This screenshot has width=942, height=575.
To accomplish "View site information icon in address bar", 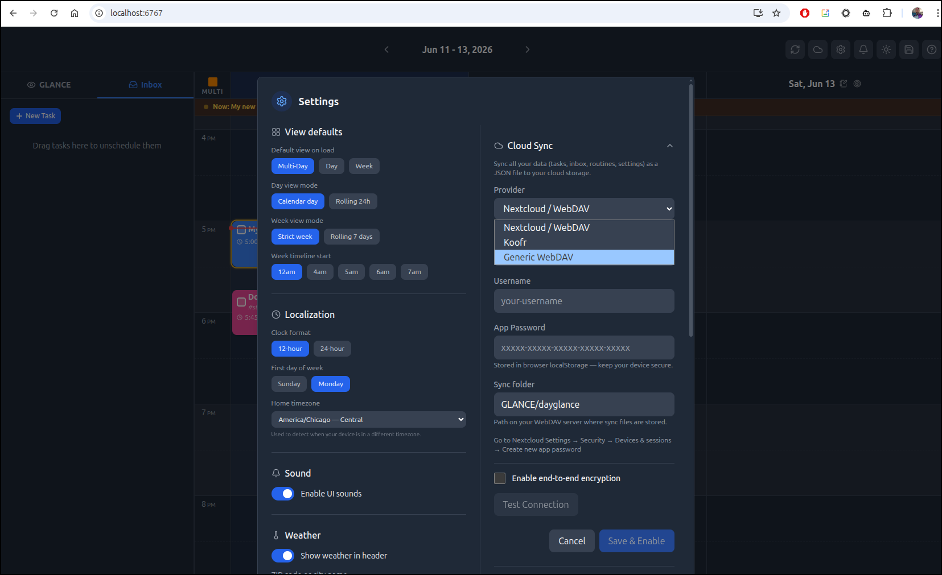I will 99,13.
